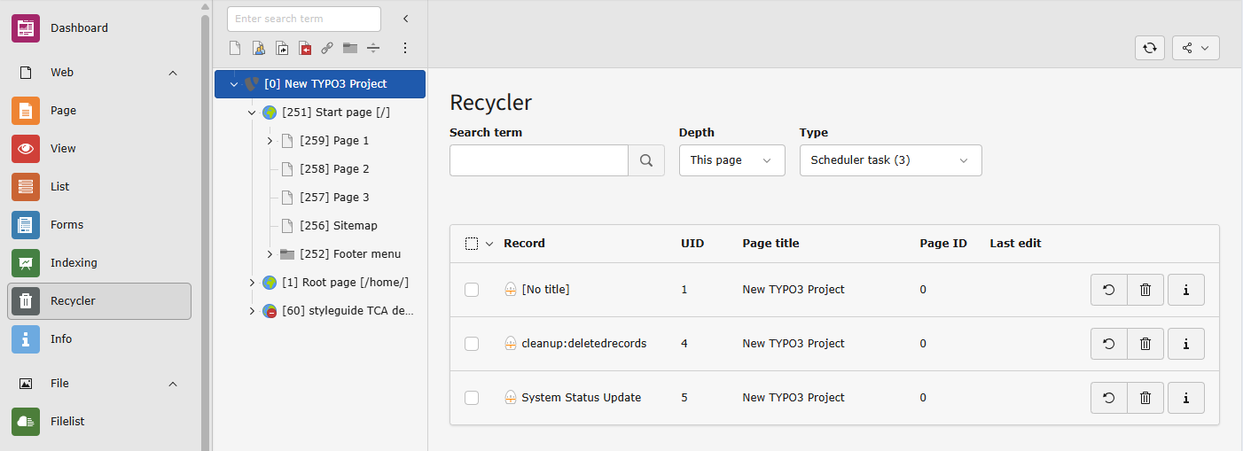
Task: Show info for the [No title] record
Action: (1185, 290)
